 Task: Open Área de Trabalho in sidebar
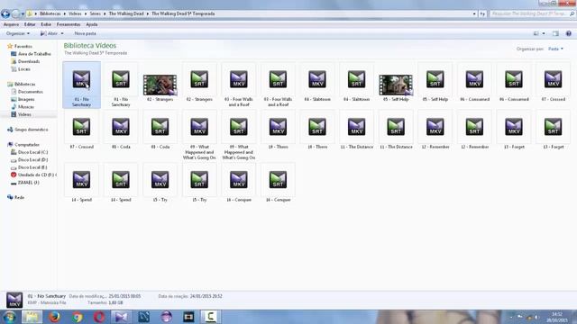34,54
